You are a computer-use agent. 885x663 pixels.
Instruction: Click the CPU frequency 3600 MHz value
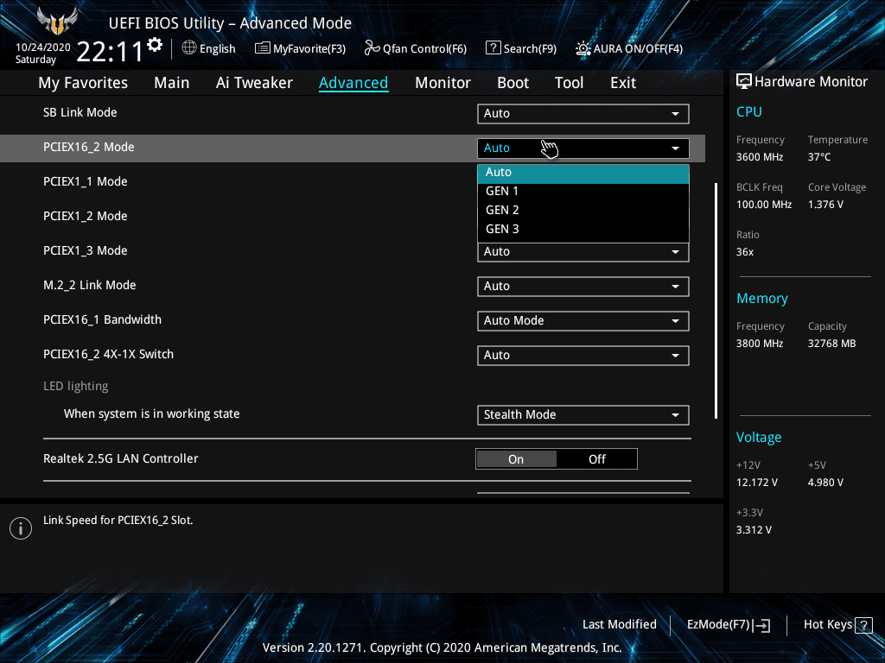pyautogui.click(x=760, y=157)
